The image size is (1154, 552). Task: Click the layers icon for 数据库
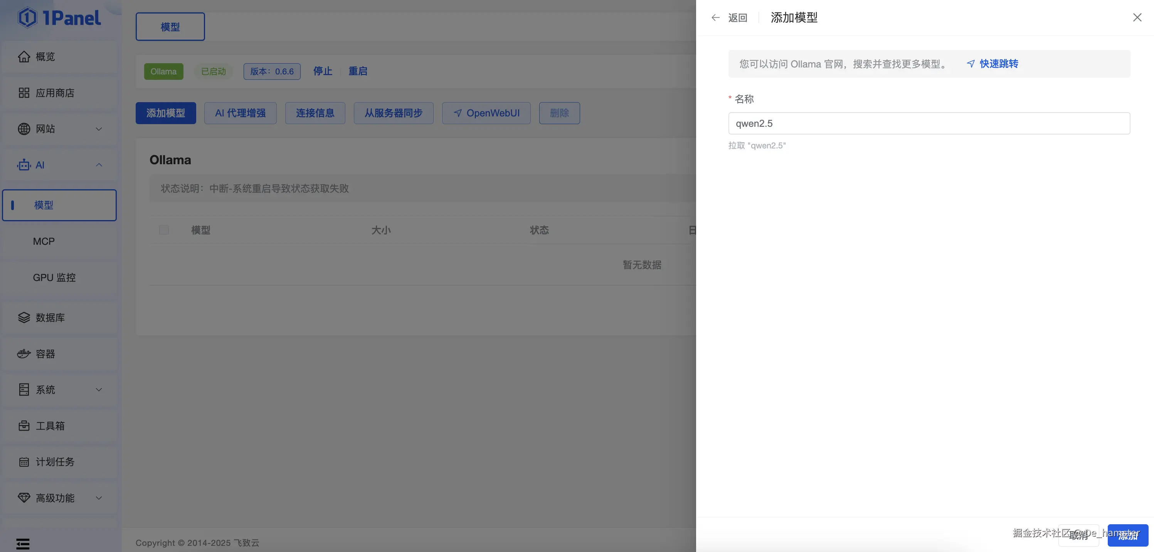pyautogui.click(x=24, y=318)
